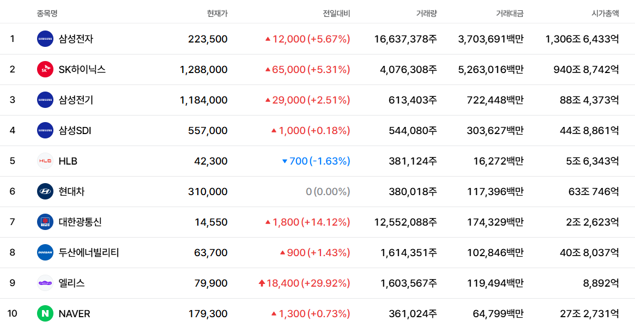This screenshot has width=635, height=327.
Task: Click the HLB company logo icon
Action: point(45,161)
